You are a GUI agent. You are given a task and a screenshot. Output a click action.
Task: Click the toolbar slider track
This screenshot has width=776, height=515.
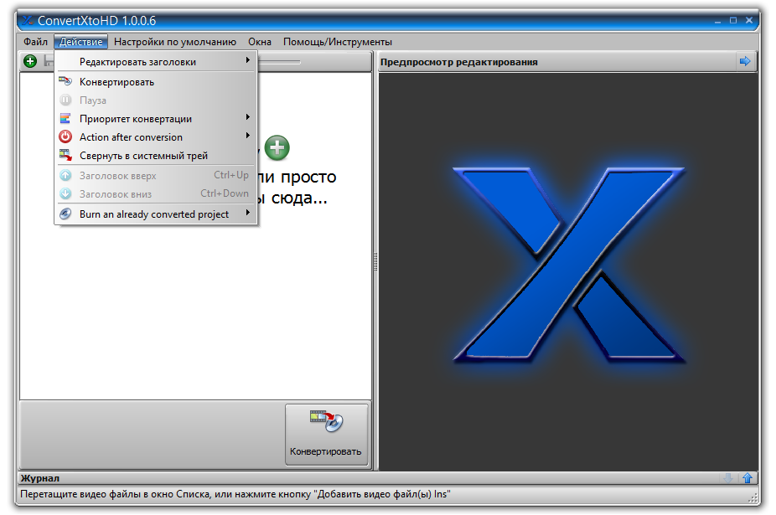279,62
